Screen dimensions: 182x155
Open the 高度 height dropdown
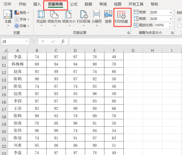click(171, 19)
